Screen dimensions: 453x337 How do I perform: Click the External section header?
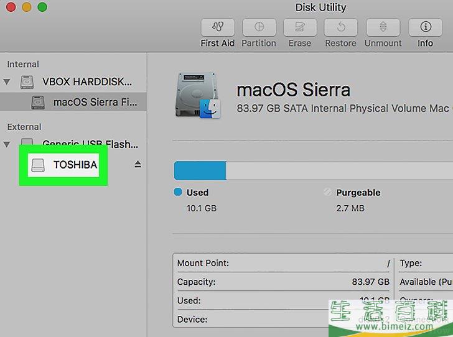tap(24, 127)
